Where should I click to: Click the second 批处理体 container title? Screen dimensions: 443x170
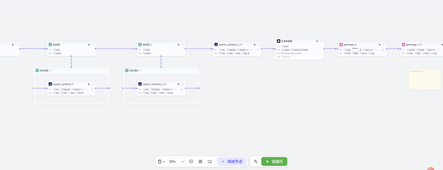point(134,70)
